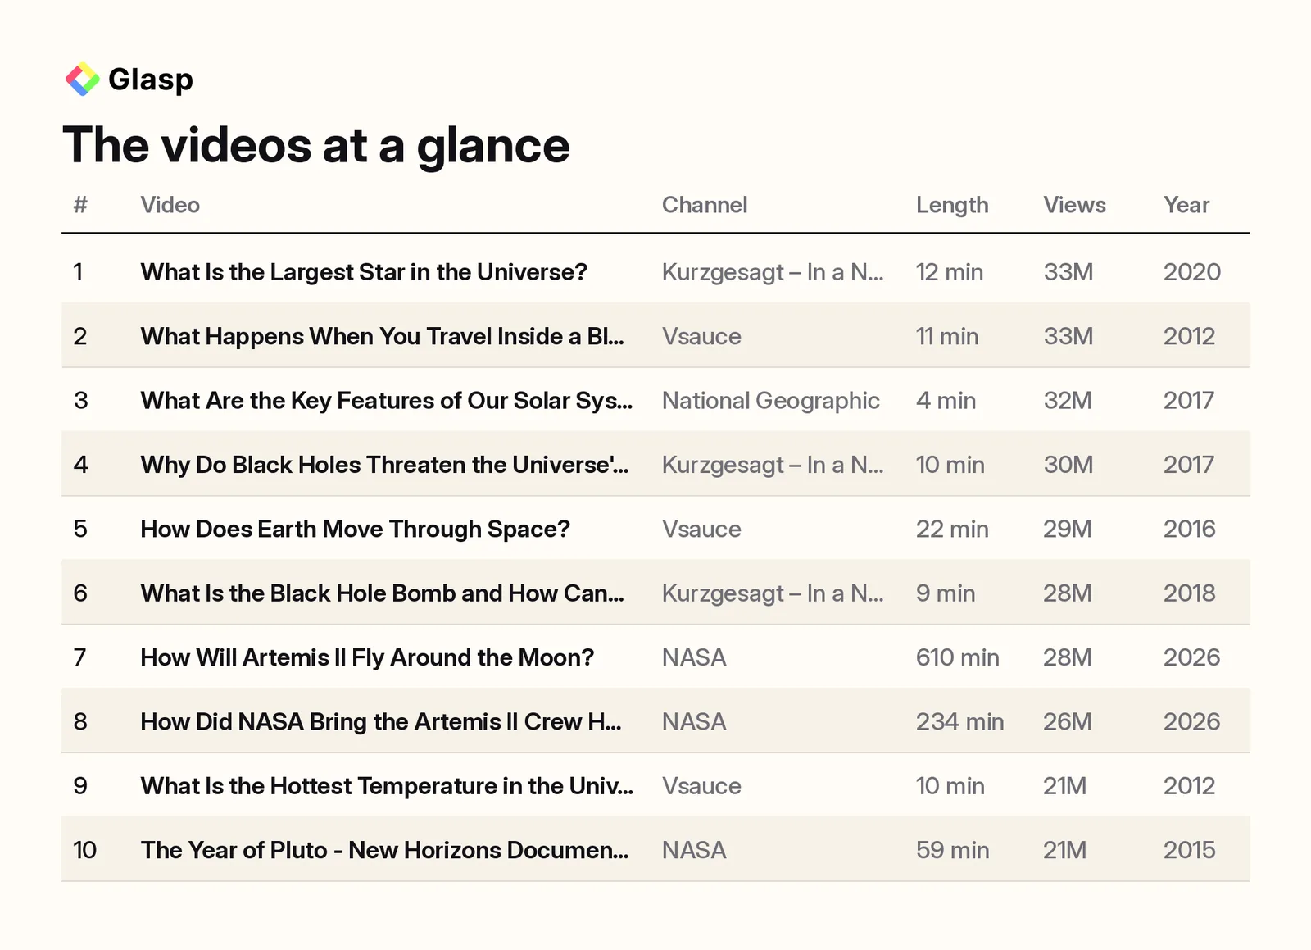Select the year '2018' cell

[x=1190, y=593]
